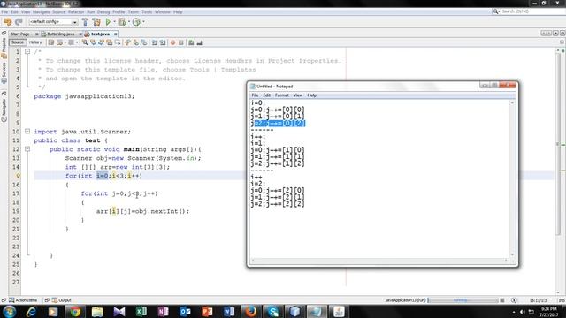Click Shift Line Left icon in editor toolbar
This screenshot has width=566, height=318.
[x=155, y=42]
